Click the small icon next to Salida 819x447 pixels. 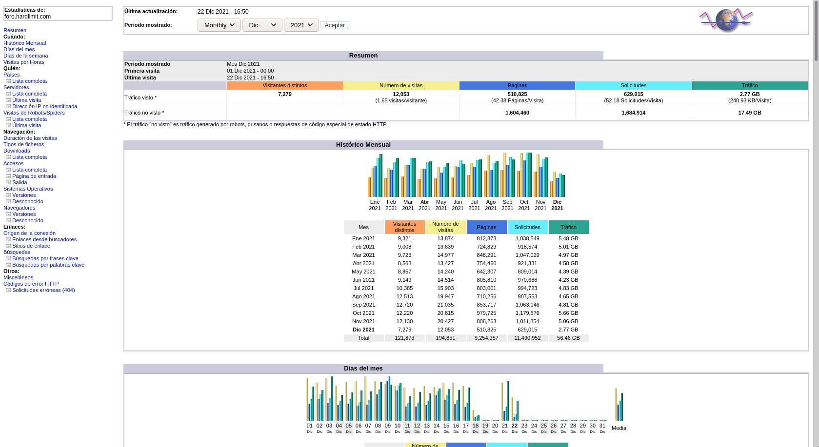click(8, 182)
